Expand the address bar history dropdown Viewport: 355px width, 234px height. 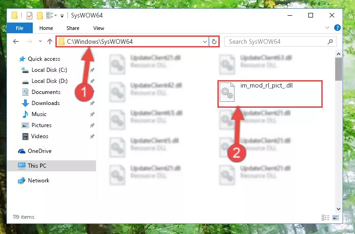tap(205, 41)
